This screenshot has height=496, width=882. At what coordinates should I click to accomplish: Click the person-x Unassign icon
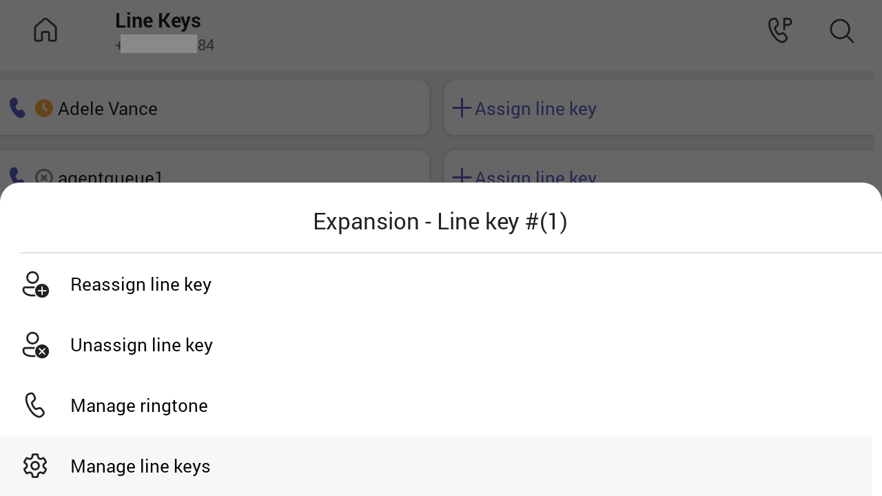point(35,344)
